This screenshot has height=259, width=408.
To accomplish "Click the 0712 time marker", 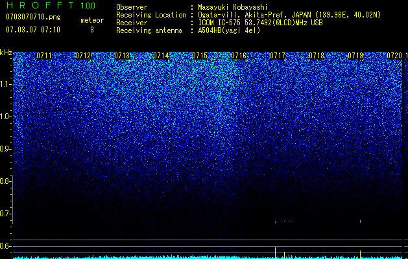I will [83, 56].
